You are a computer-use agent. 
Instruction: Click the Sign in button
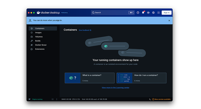[167, 12]
